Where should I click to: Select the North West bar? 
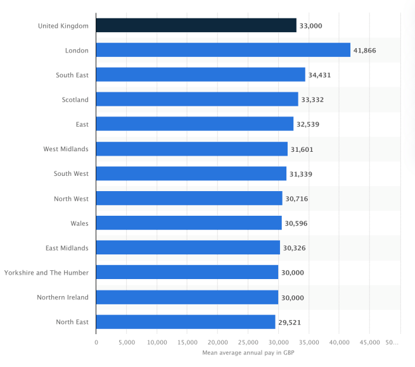[189, 198]
